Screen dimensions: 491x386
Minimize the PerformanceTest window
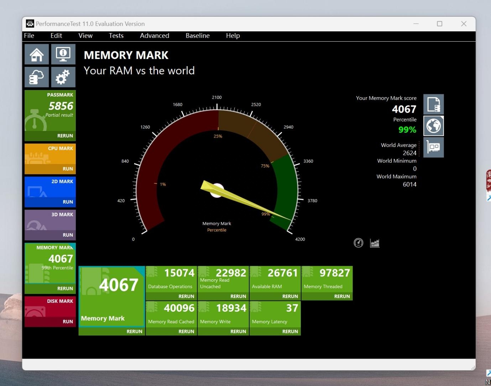click(416, 24)
